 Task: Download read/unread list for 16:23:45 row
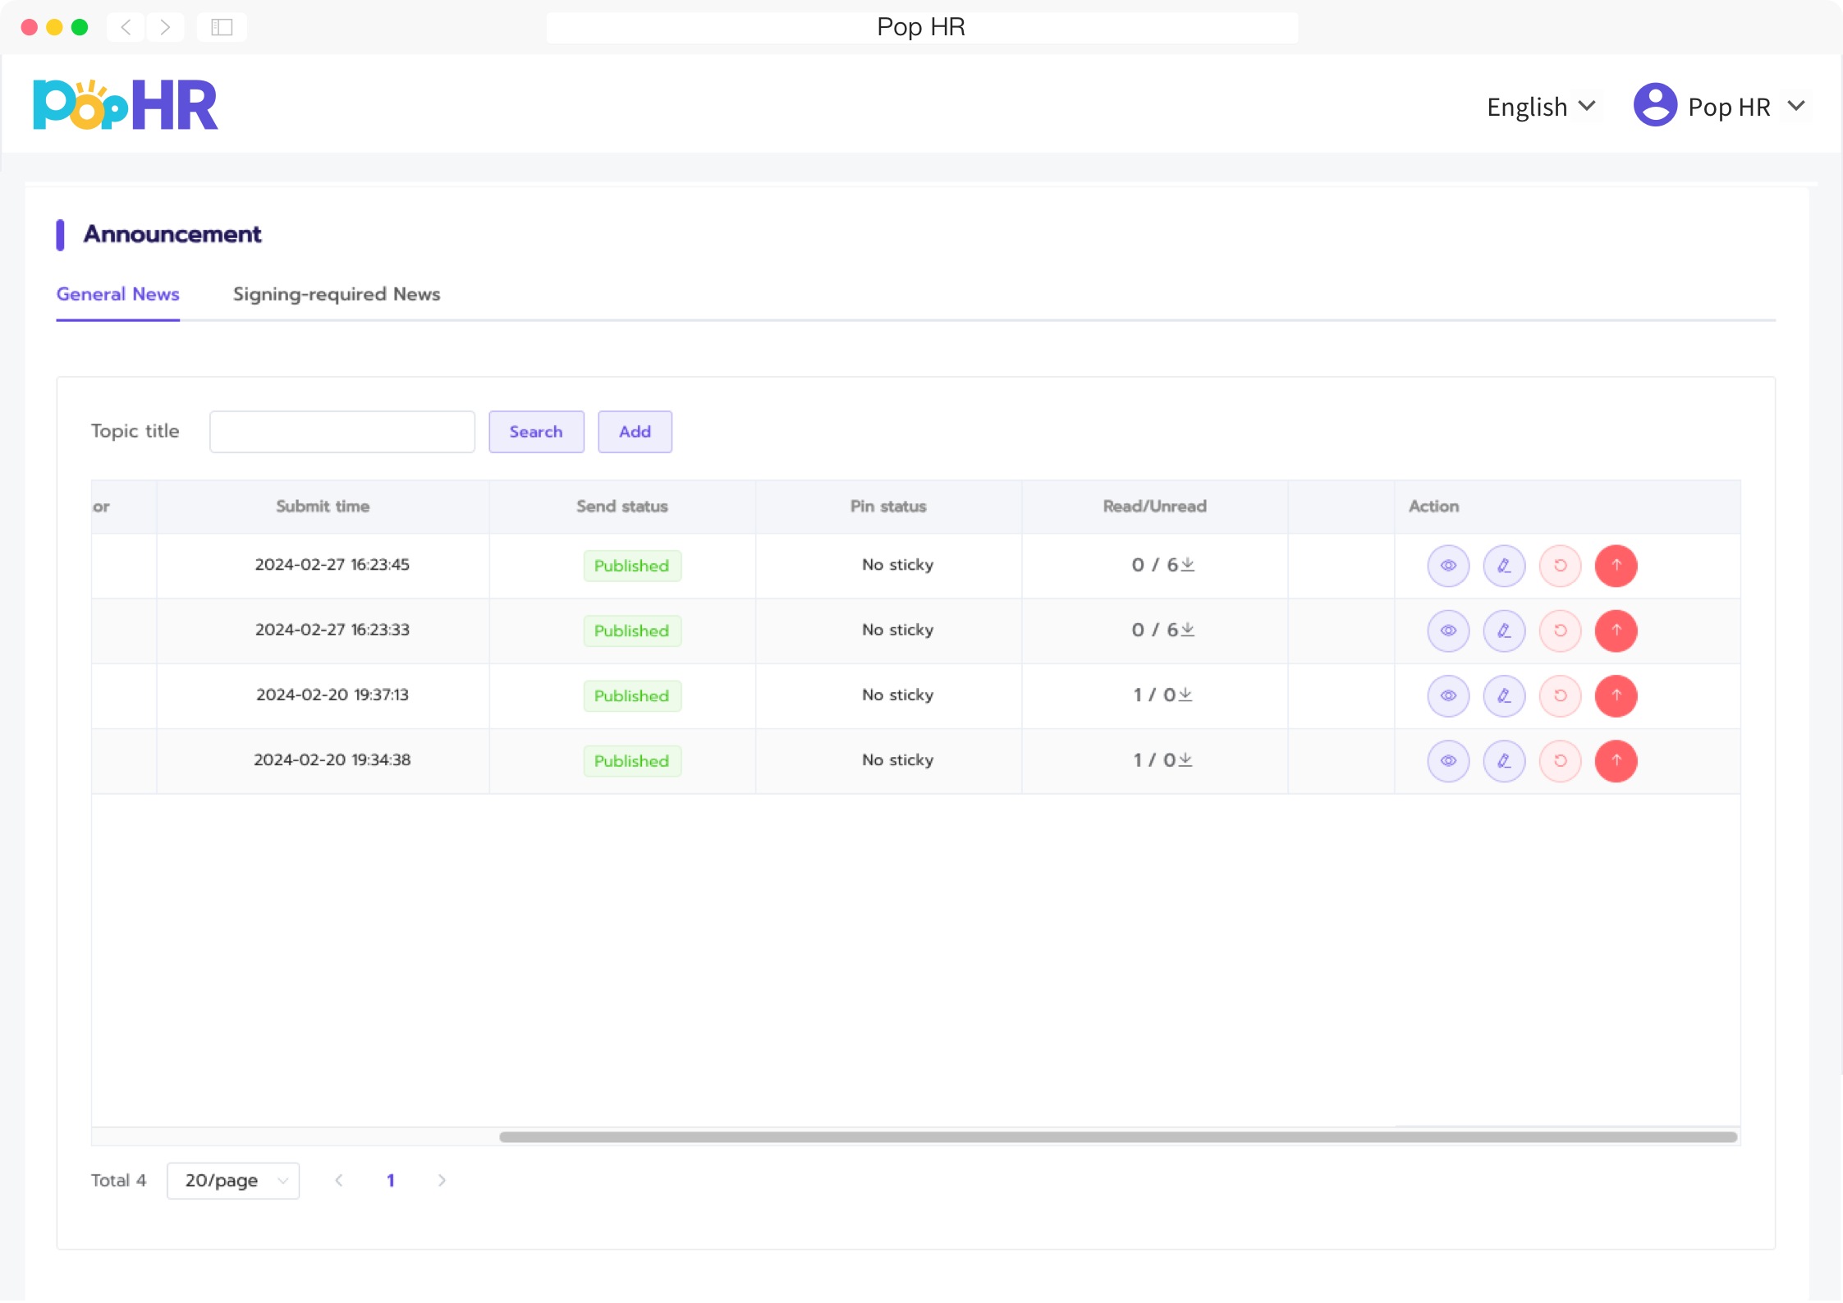pyautogui.click(x=1187, y=565)
